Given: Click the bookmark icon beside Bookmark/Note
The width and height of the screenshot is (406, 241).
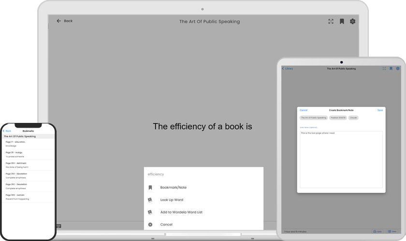Looking at the screenshot, I should coord(150,187).
